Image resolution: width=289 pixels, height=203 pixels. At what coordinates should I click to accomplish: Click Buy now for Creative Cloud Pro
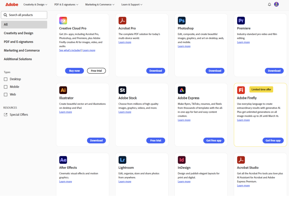tap(74, 71)
